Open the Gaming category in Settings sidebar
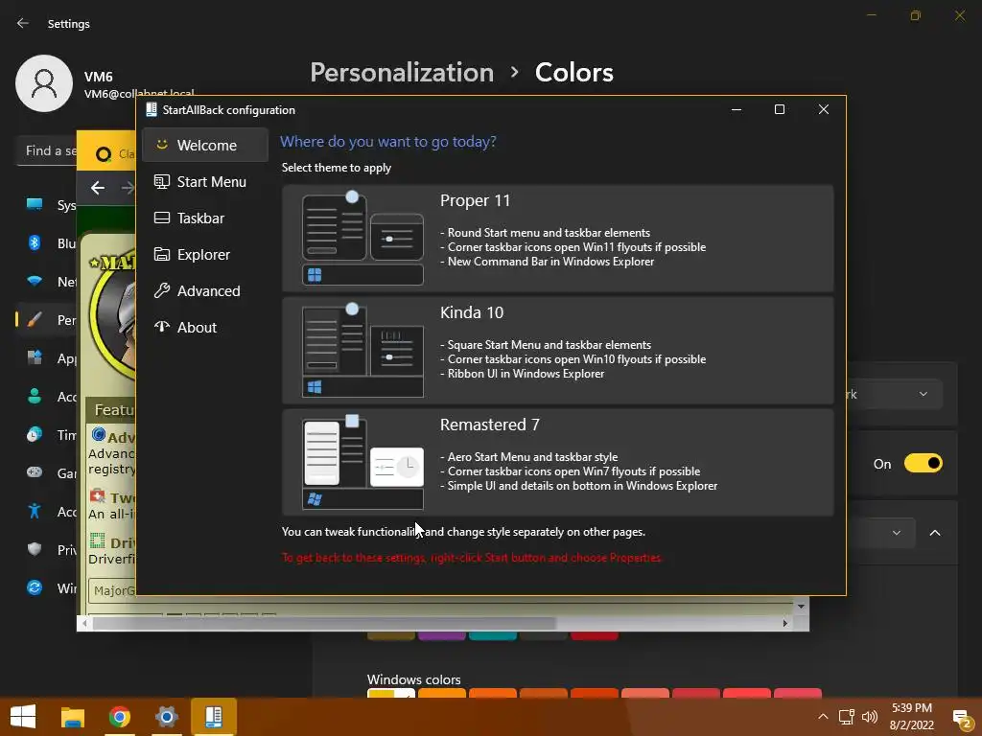This screenshot has height=736, width=982. 47,472
